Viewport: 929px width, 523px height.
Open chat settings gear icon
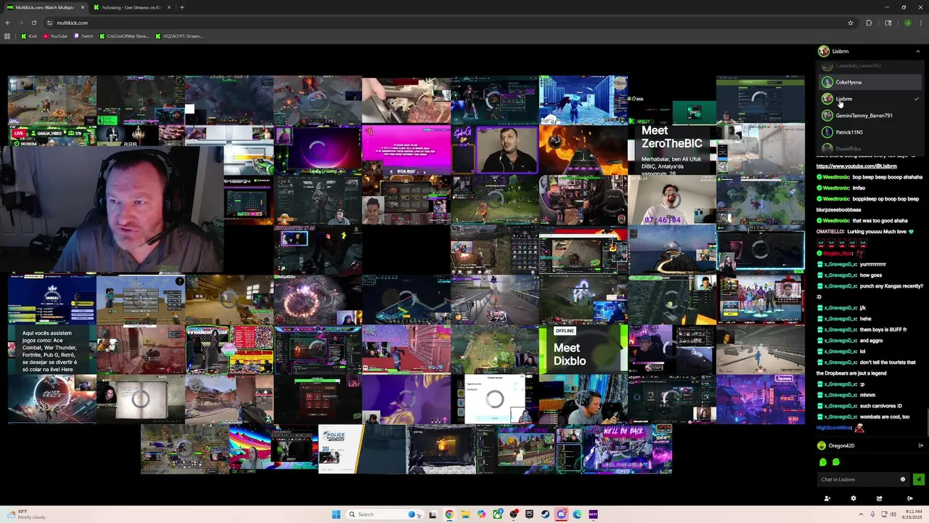click(x=853, y=498)
